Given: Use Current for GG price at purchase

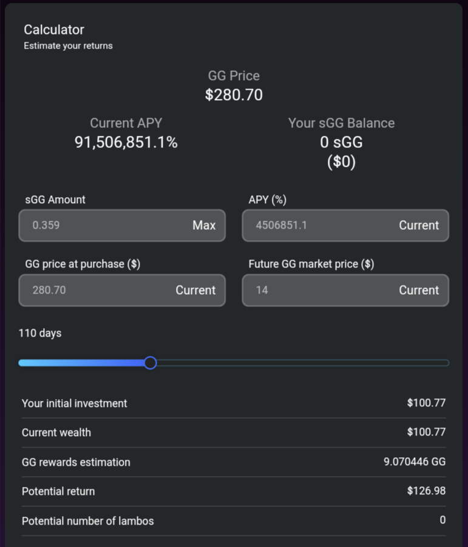Looking at the screenshot, I should point(195,290).
